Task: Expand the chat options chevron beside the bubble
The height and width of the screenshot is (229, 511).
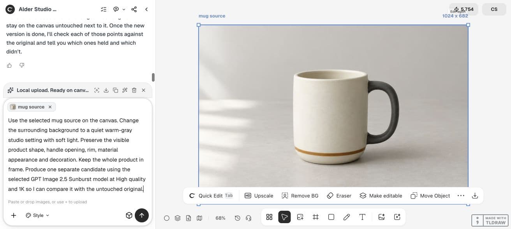Action: tap(124, 9)
